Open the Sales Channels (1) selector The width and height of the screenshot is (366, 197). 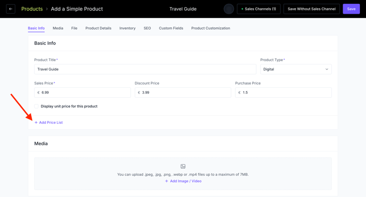point(258,9)
